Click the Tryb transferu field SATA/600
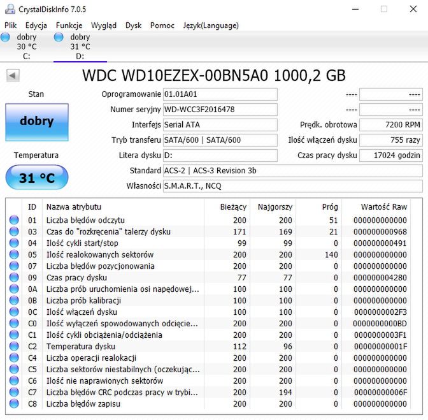Image resolution: width=428 pixels, height=420 pixels. [220, 140]
